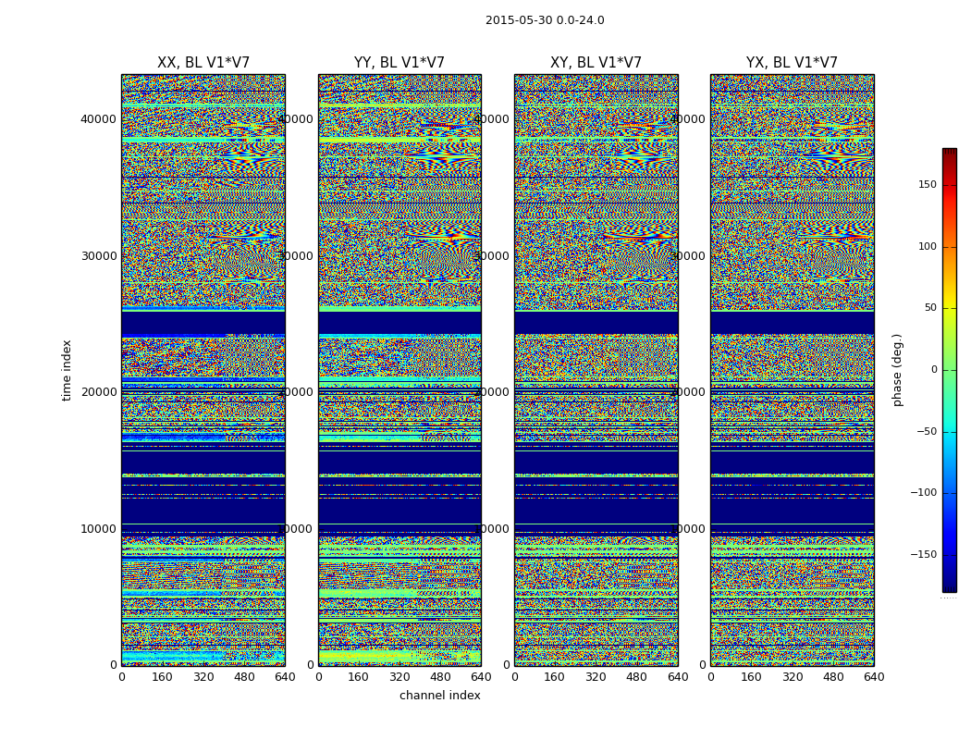Click the dark blue band near 25000 in the XY plot
971x740 pixels.
click(596, 323)
